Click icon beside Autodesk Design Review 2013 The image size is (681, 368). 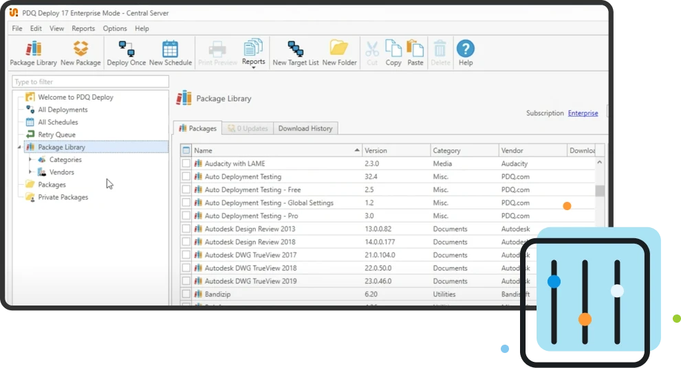point(198,229)
